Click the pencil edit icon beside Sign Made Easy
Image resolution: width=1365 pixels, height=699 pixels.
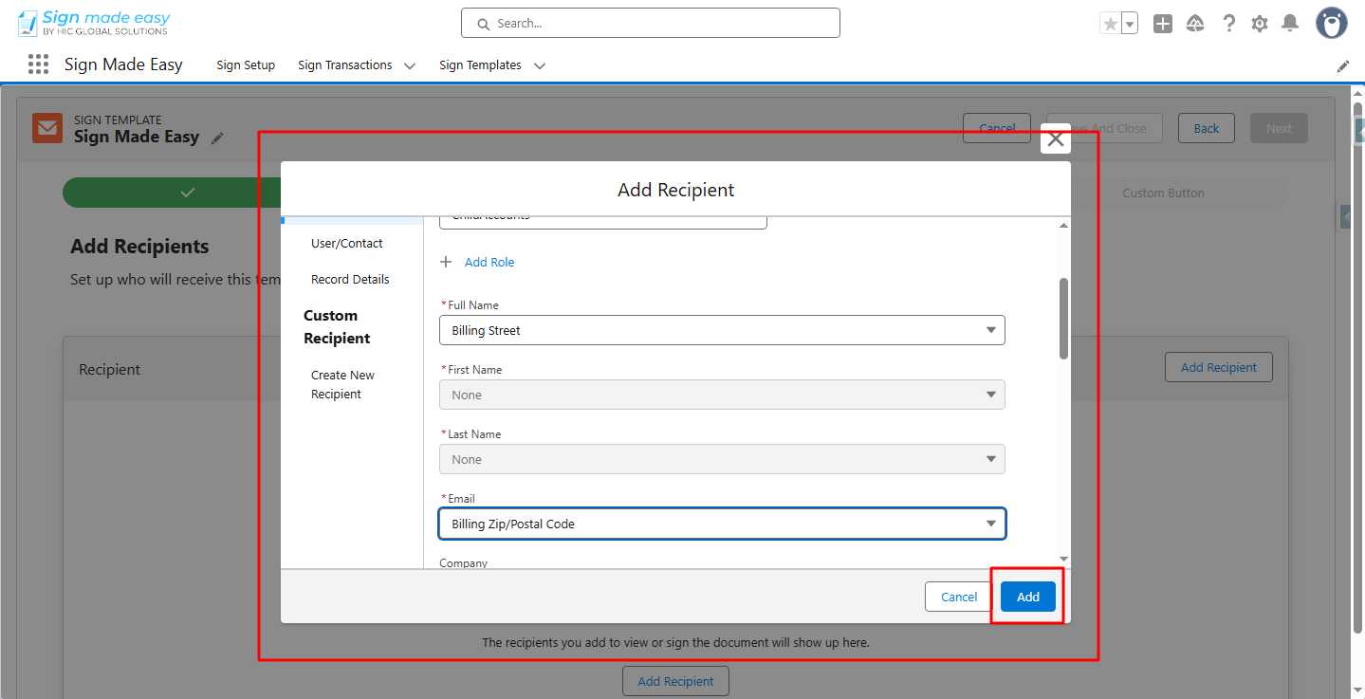click(217, 138)
